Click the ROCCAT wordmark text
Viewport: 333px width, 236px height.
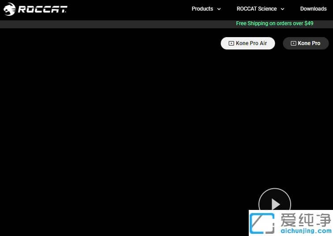pos(42,9)
